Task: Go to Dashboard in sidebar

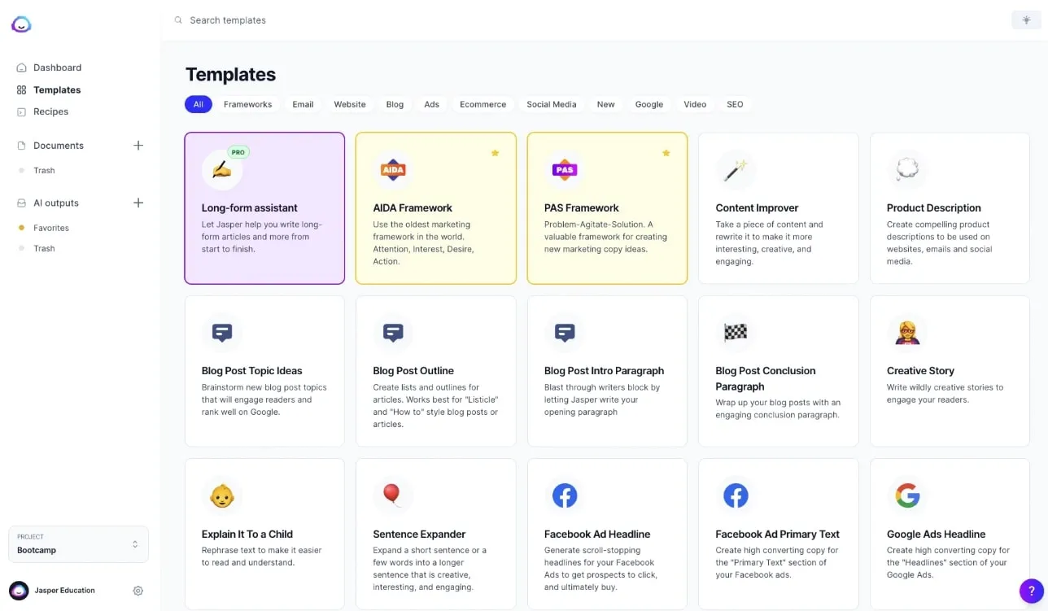Action: pyautogui.click(x=57, y=68)
